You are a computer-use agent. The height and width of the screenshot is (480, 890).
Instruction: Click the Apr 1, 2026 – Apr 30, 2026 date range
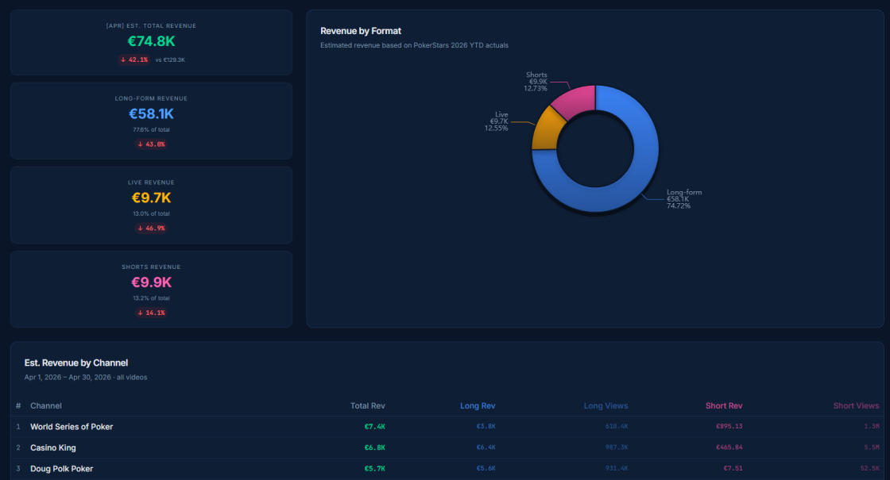[x=68, y=378]
